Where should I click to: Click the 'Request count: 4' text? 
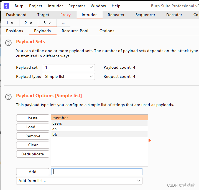pyautogui.click(x=119, y=76)
